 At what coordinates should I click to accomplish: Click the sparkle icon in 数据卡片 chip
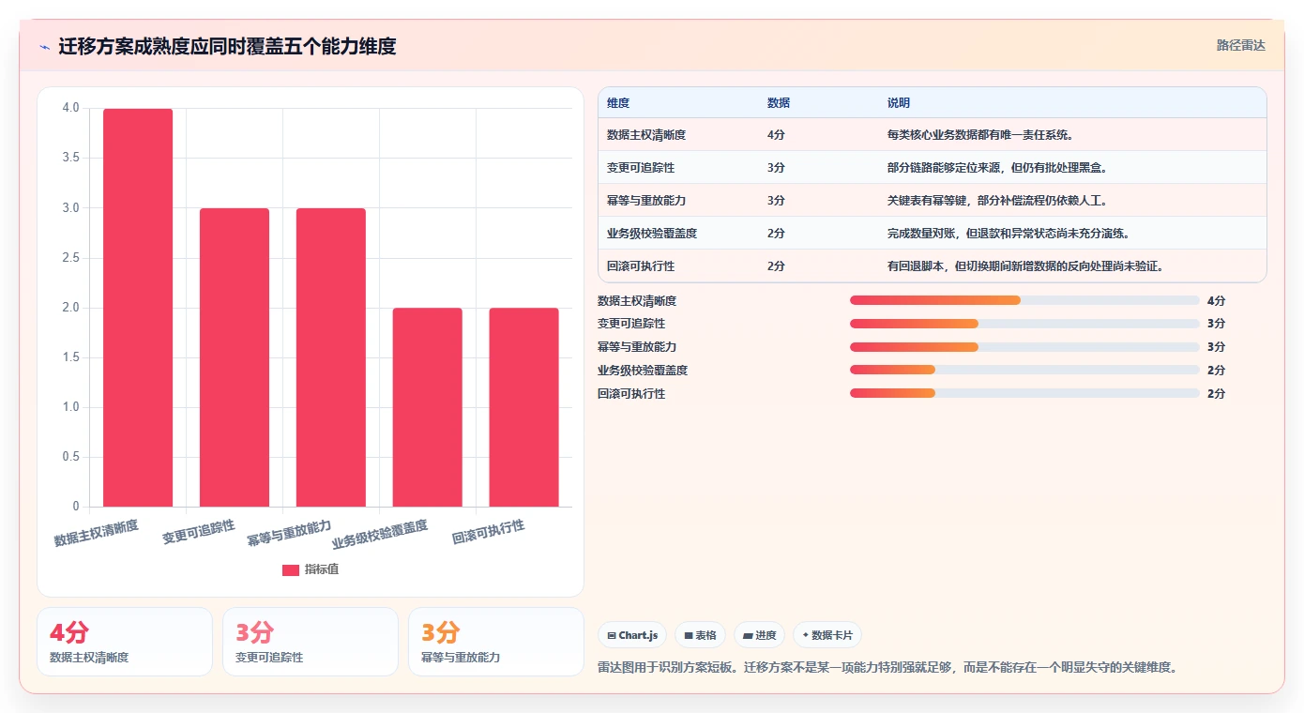click(x=805, y=635)
